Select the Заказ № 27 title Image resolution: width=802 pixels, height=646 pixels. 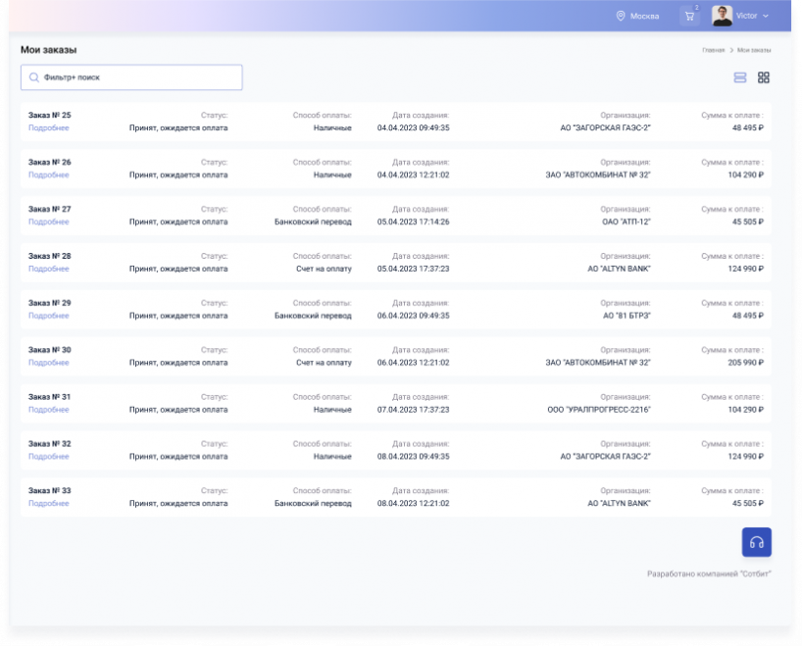pyautogui.click(x=49, y=209)
